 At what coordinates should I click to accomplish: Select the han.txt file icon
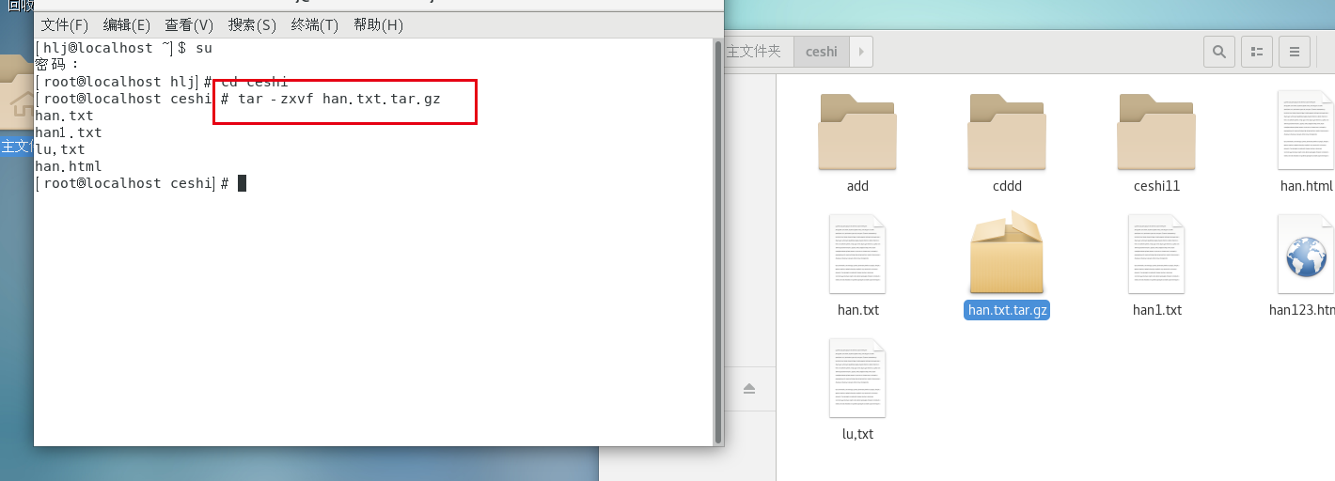pos(857,255)
